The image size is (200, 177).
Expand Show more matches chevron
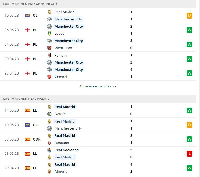pyautogui.click(x=115, y=87)
